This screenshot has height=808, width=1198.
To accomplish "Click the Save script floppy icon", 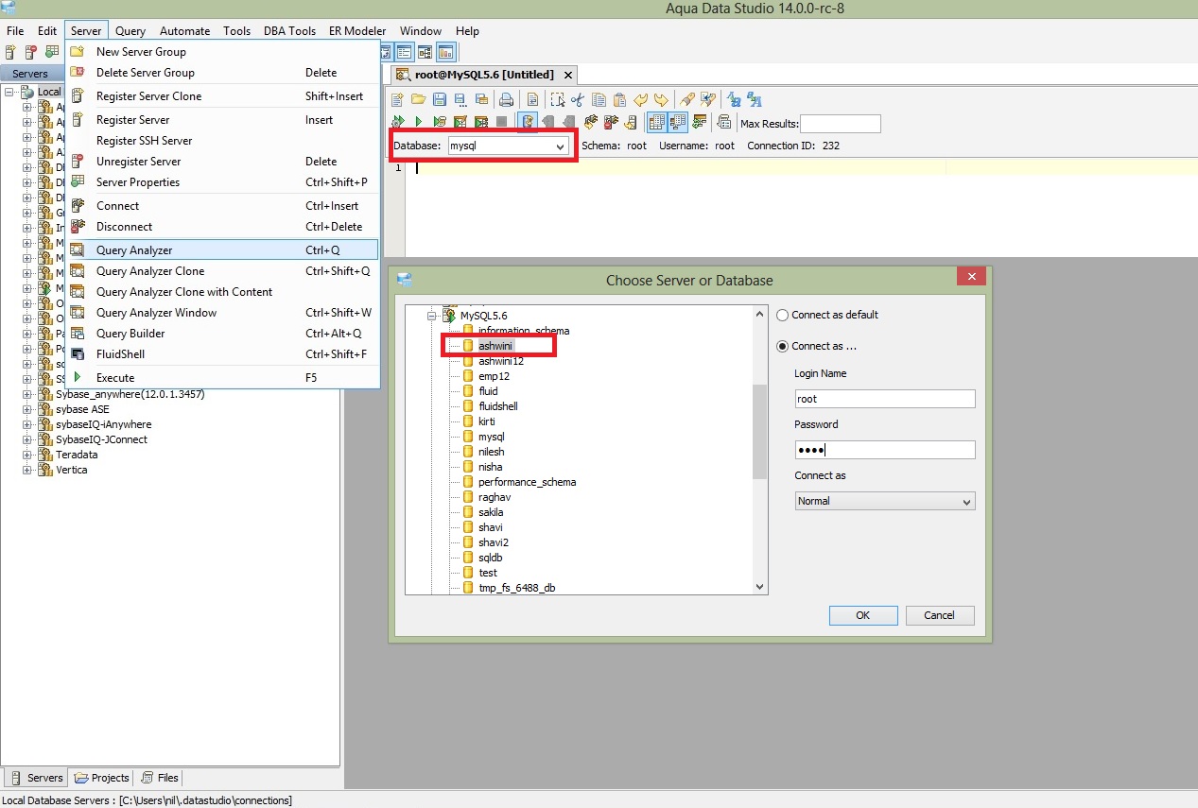I will click(440, 99).
